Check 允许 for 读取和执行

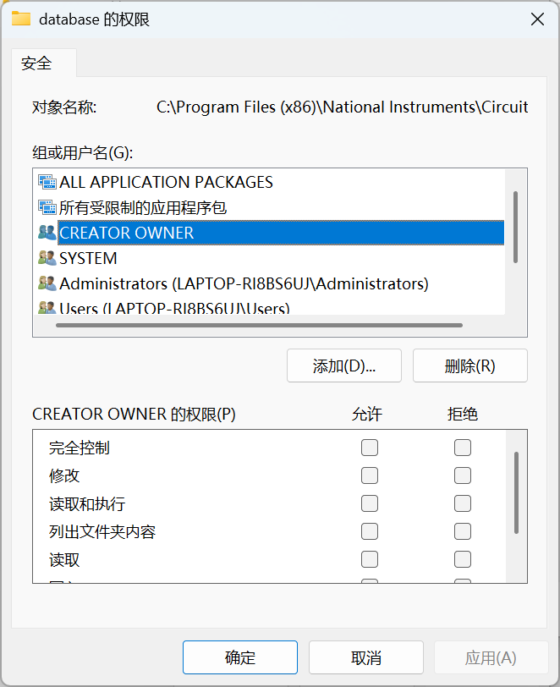click(x=370, y=503)
